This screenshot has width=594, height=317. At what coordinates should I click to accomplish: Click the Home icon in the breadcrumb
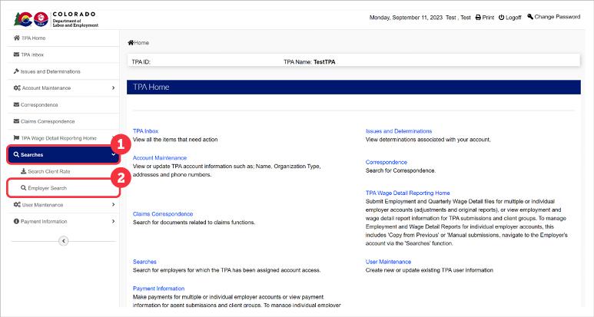coord(131,43)
